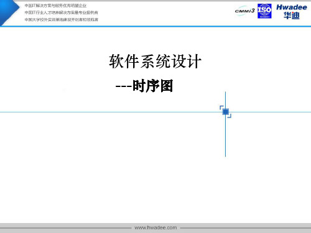Image resolution: width=311 pixels, height=233 pixels.
Task: Click the second header line about 人才培养解决方案
Action: [x=61, y=12]
